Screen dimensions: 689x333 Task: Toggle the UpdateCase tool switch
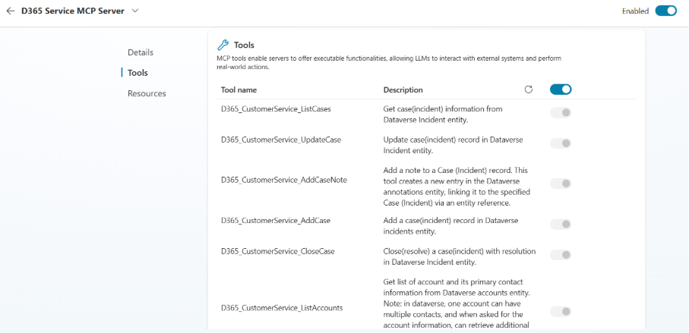pos(561,143)
